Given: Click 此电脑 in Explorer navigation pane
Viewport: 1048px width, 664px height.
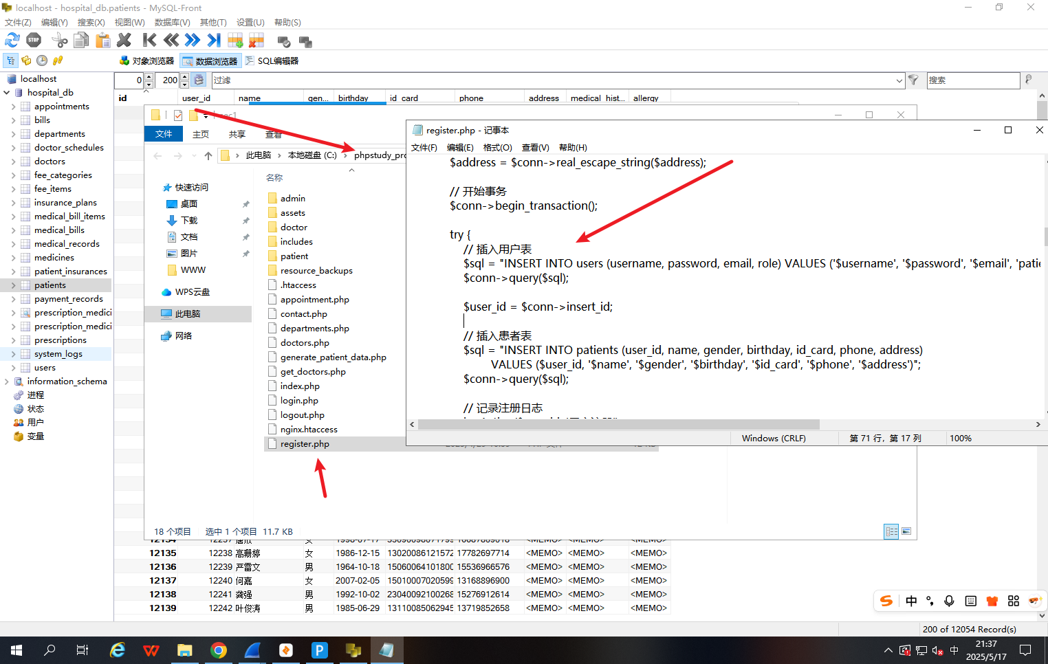Looking at the screenshot, I should pyautogui.click(x=187, y=314).
